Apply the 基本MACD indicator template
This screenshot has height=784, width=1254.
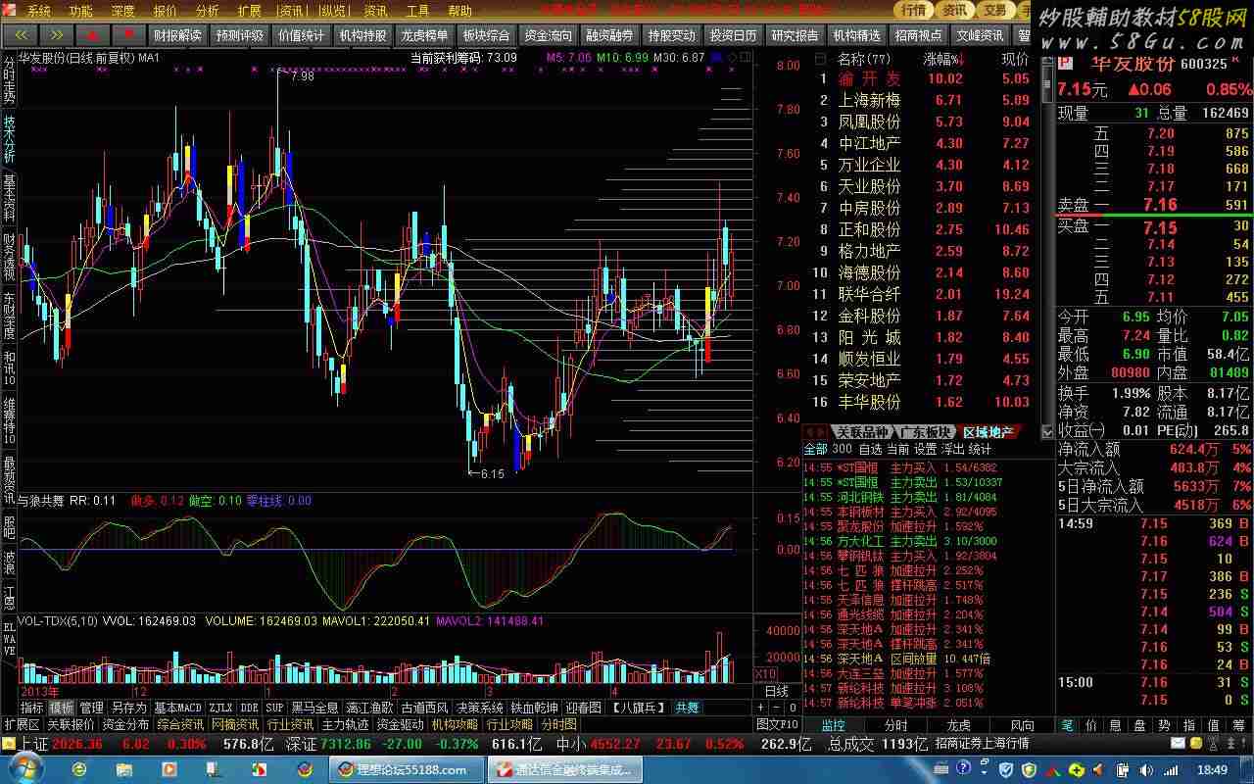click(x=178, y=708)
